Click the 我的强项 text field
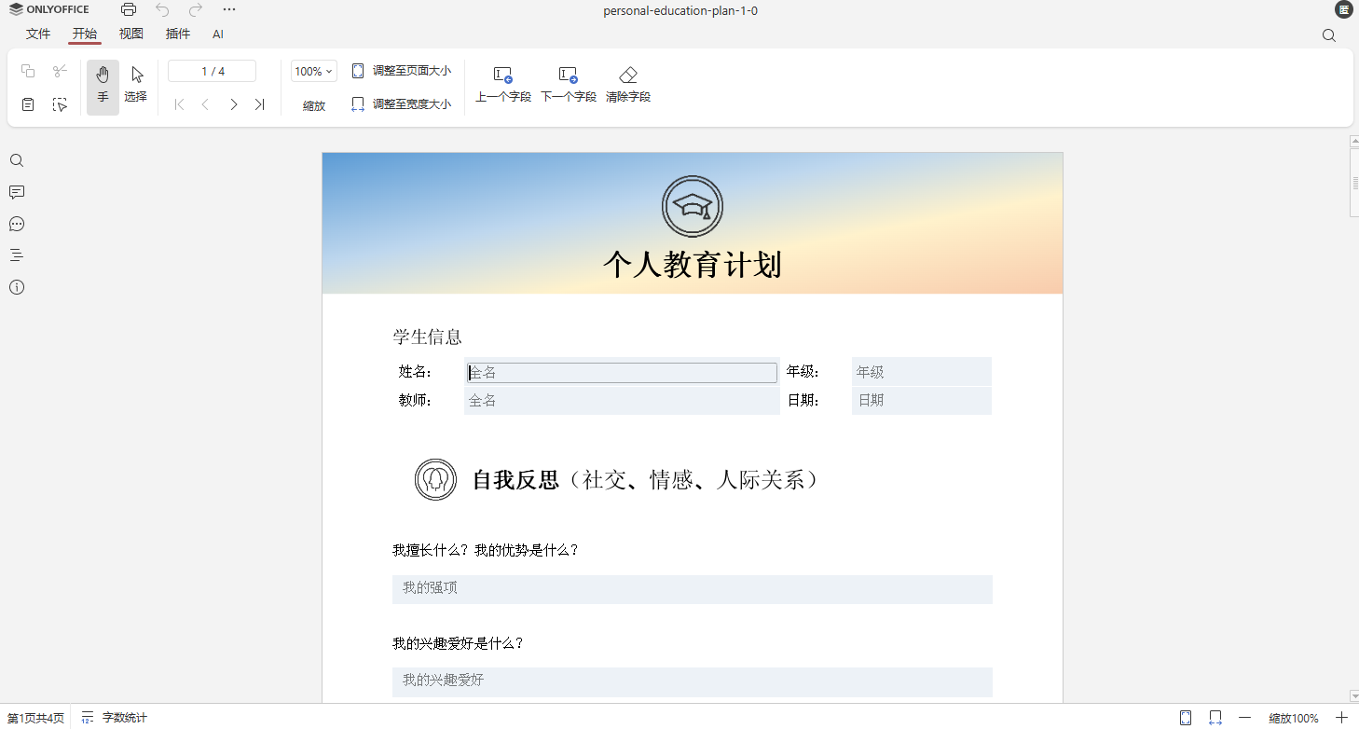The width and height of the screenshot is (1359, 729). [x=693, y=589]
